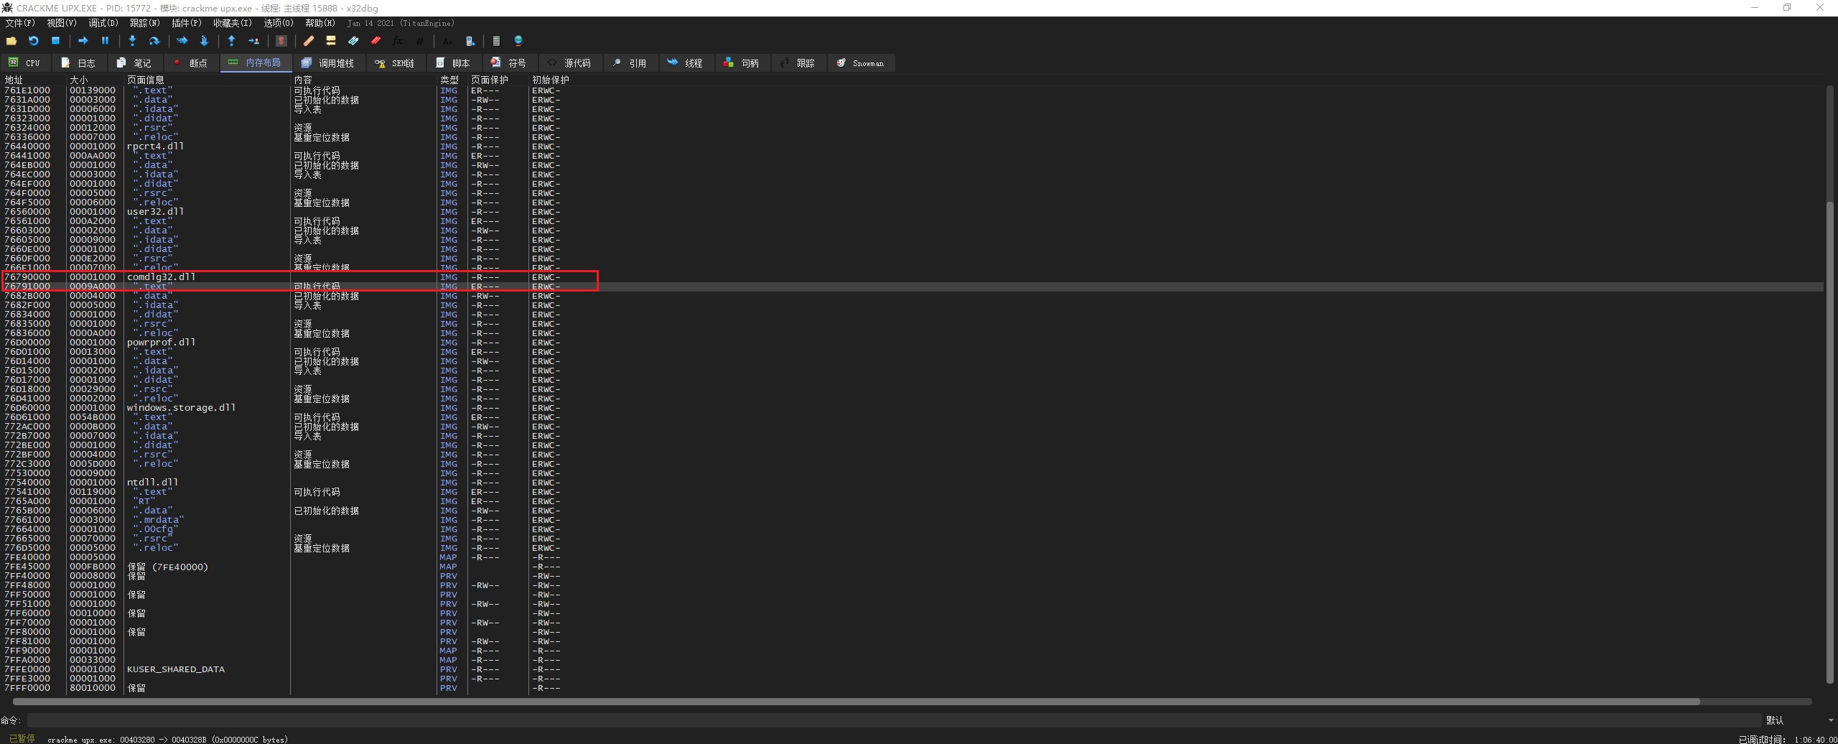Run the program with the arrow icon

point(83,41)
